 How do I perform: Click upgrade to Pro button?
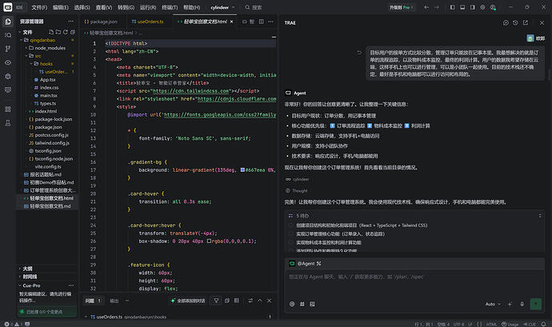[402, 7]
